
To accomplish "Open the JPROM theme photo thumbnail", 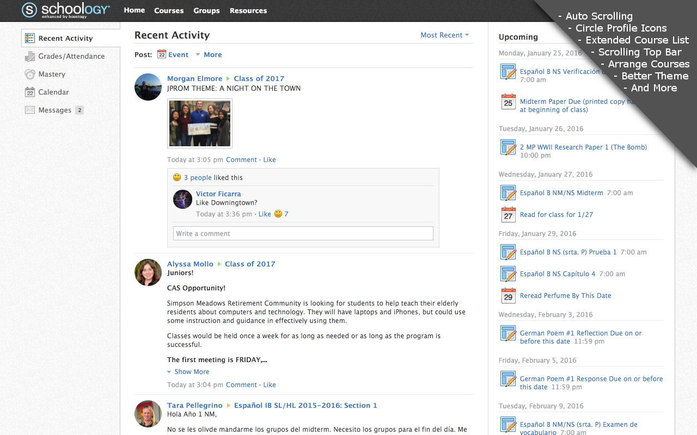I will pos(200,123).
